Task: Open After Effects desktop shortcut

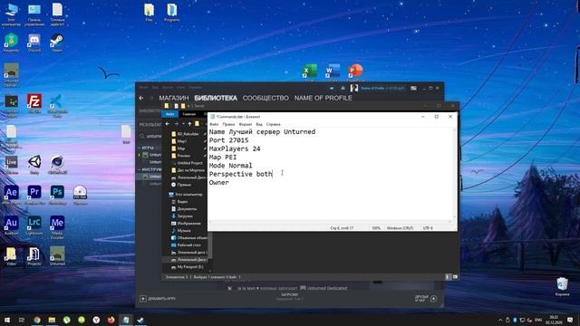Action: pyautogui.click(x=11, y=195)
